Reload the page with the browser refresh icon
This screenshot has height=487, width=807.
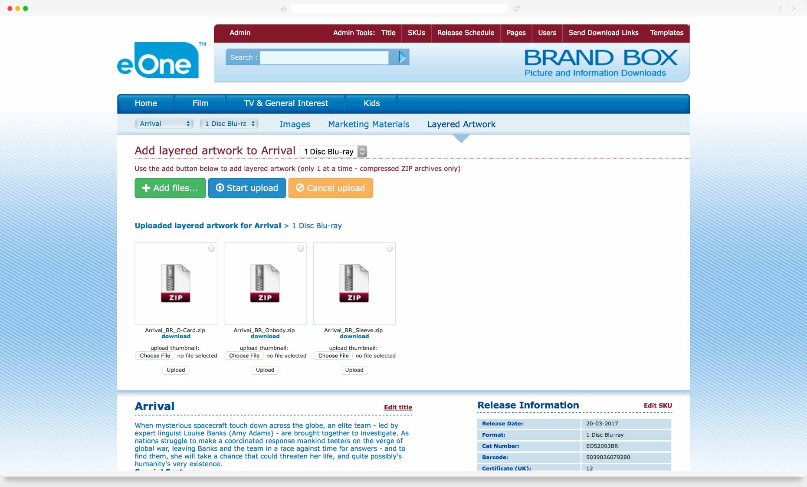[x=516, y=8]
